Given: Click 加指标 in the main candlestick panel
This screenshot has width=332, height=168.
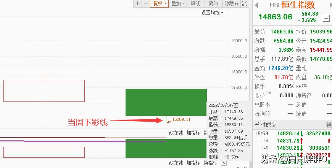Looking at the screenshot, I should (x=193, y=133).
